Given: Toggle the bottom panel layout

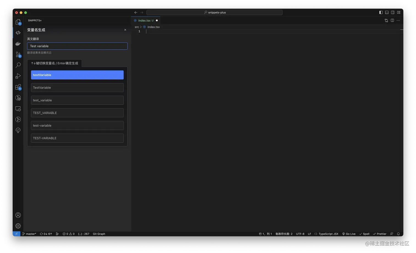Looking at the screenshot, I should tap(387, 12).
